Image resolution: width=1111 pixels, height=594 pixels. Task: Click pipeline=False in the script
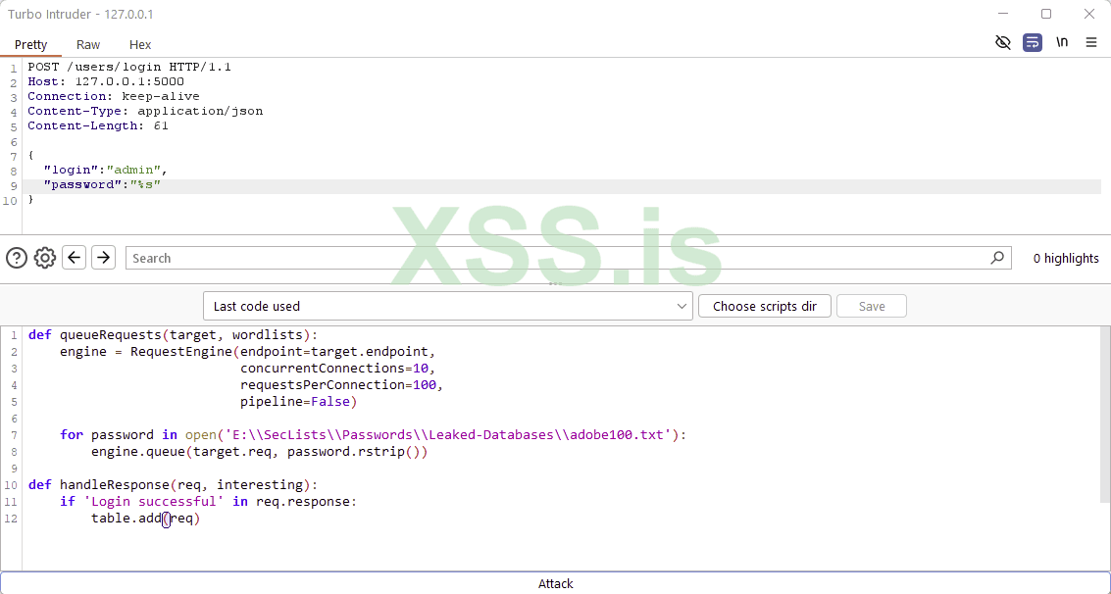click(298, 402)
